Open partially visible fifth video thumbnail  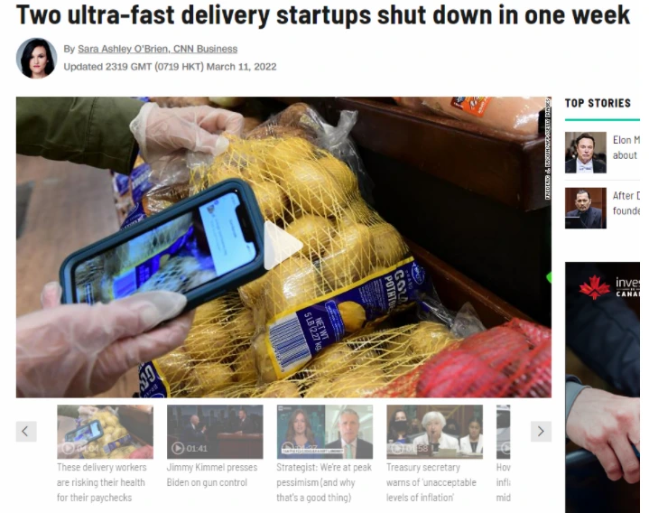(504, 432)
